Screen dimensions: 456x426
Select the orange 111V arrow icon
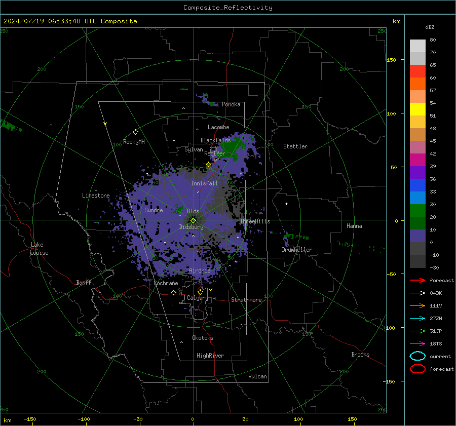coord(417,305)
